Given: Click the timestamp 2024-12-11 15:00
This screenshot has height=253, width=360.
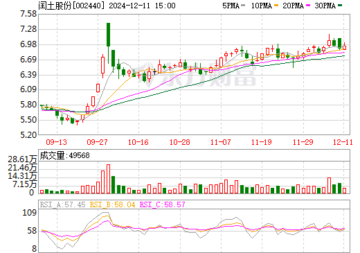Looking at the screenshot, I should [142, 6].
